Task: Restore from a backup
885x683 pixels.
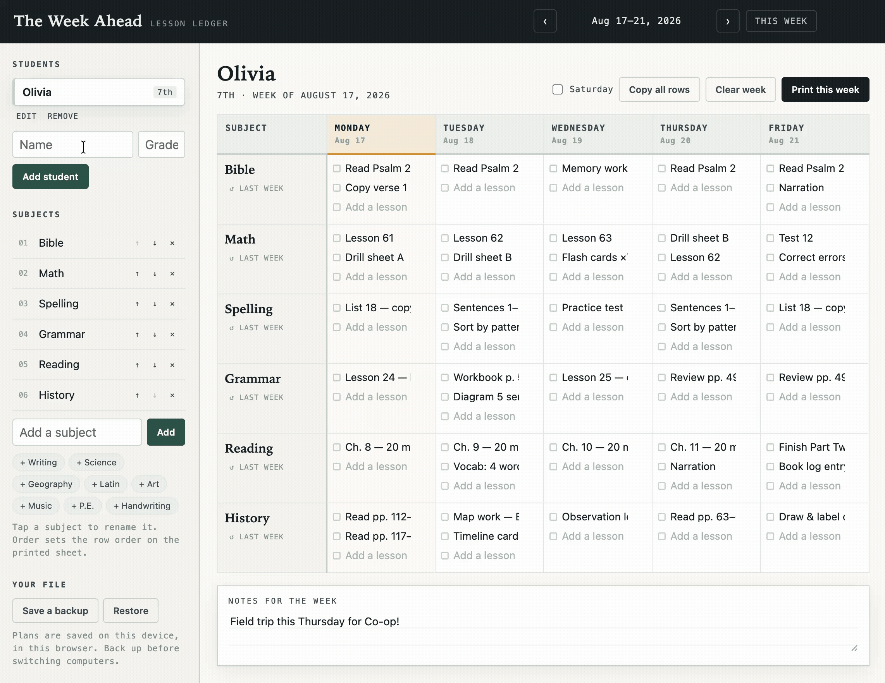Action: (x=131, y=611)
